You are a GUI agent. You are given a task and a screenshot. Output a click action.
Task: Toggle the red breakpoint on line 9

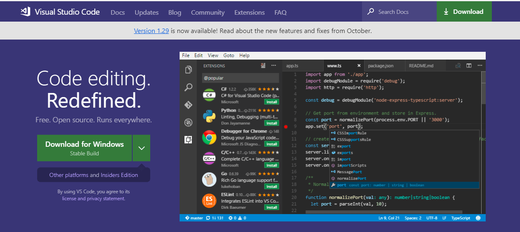tap(286, 126)
